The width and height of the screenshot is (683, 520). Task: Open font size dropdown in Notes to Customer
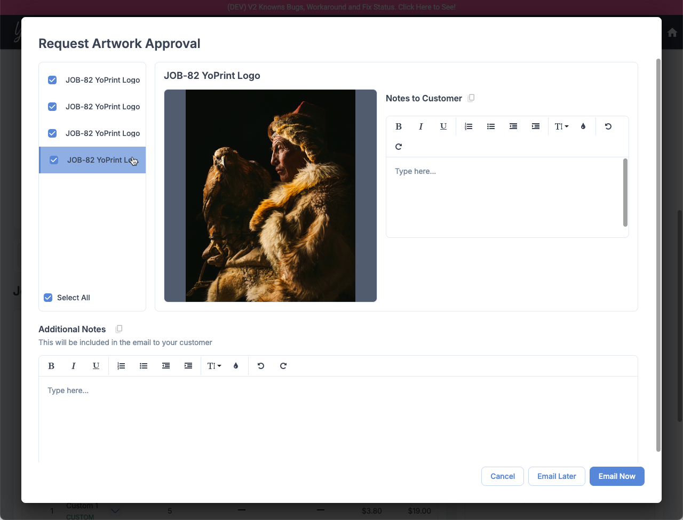click(561, 126)
